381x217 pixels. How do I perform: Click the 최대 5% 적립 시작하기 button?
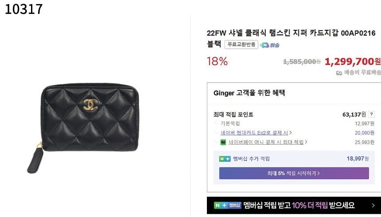pos(294,173)
